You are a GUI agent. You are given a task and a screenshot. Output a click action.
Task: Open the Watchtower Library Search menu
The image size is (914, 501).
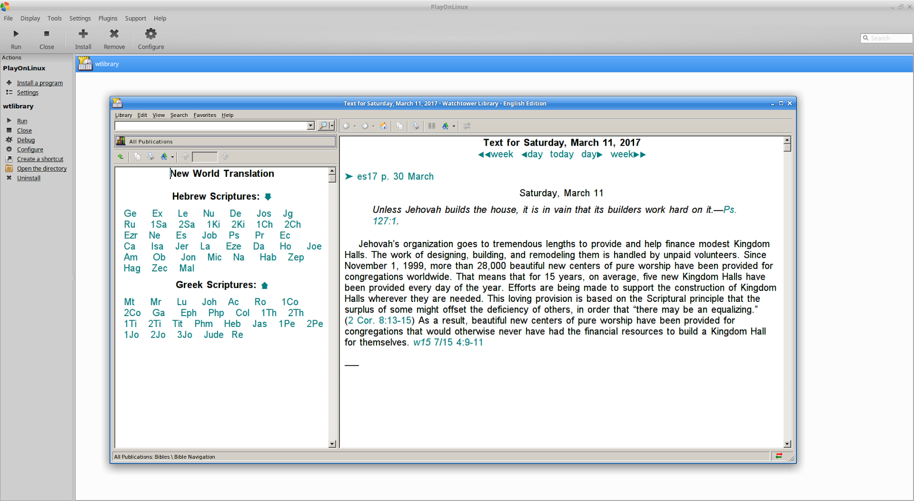pyautogui.click(x=179, y=115)
